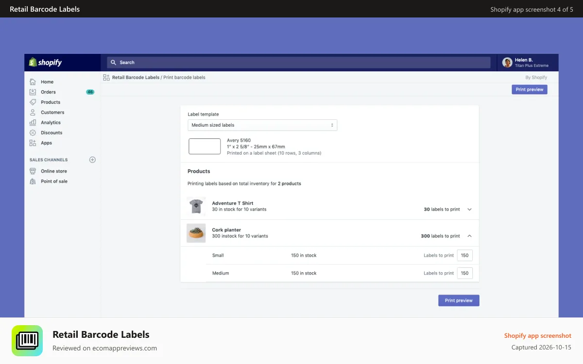Open the Label template dropdown
This screenshot has width=583, height=364.
pyautogui.click(x=262, y=125)
